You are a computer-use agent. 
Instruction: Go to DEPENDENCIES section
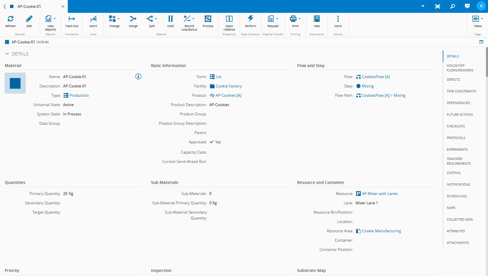[x=459, y=103]
